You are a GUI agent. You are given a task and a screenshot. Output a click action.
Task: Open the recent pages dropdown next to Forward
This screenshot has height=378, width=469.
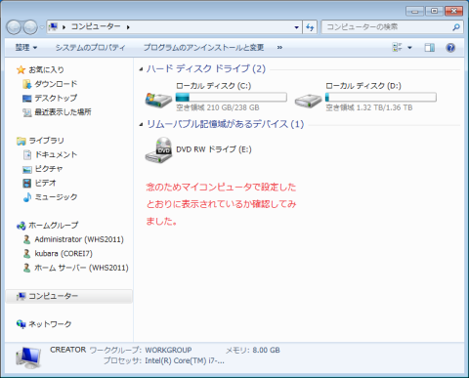(x=42, y=27)
